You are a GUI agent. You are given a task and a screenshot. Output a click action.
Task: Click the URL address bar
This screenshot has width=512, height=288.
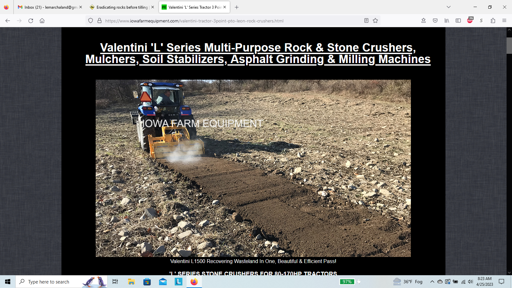(x=234, y=21)
